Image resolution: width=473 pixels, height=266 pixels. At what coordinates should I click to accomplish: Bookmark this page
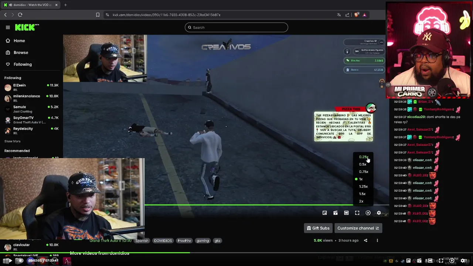click(x=98, y=15)
